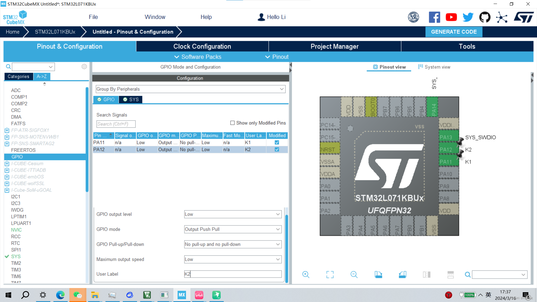Sort table by Pin column header

click(x=103, y=136)
